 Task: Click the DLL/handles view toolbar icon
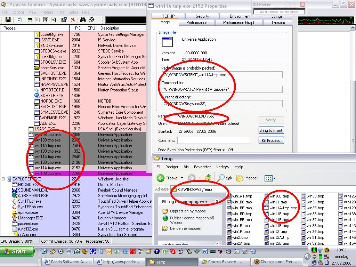point(54,20)
